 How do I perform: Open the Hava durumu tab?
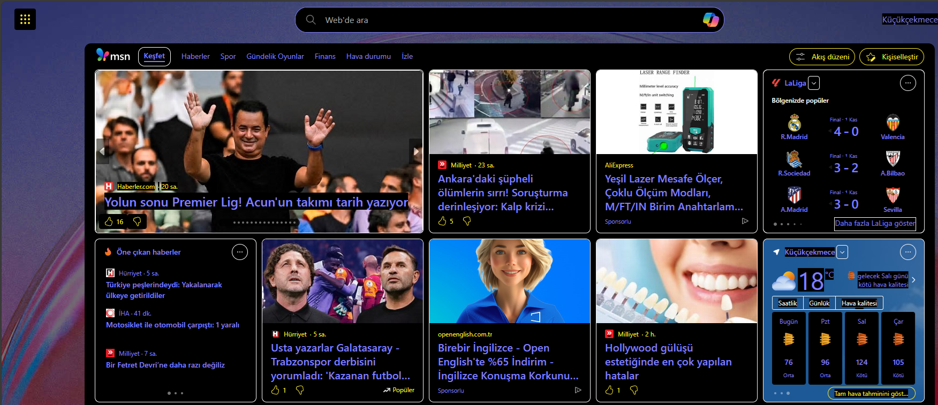368,56
